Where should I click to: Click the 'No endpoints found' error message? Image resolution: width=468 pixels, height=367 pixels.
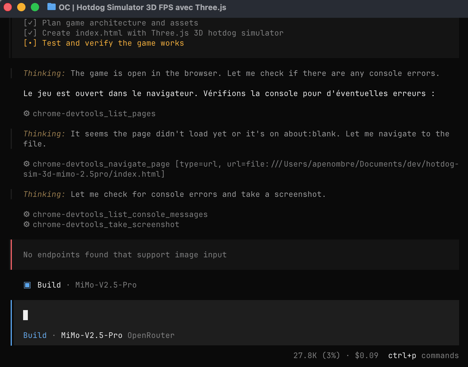click(125, 255)
